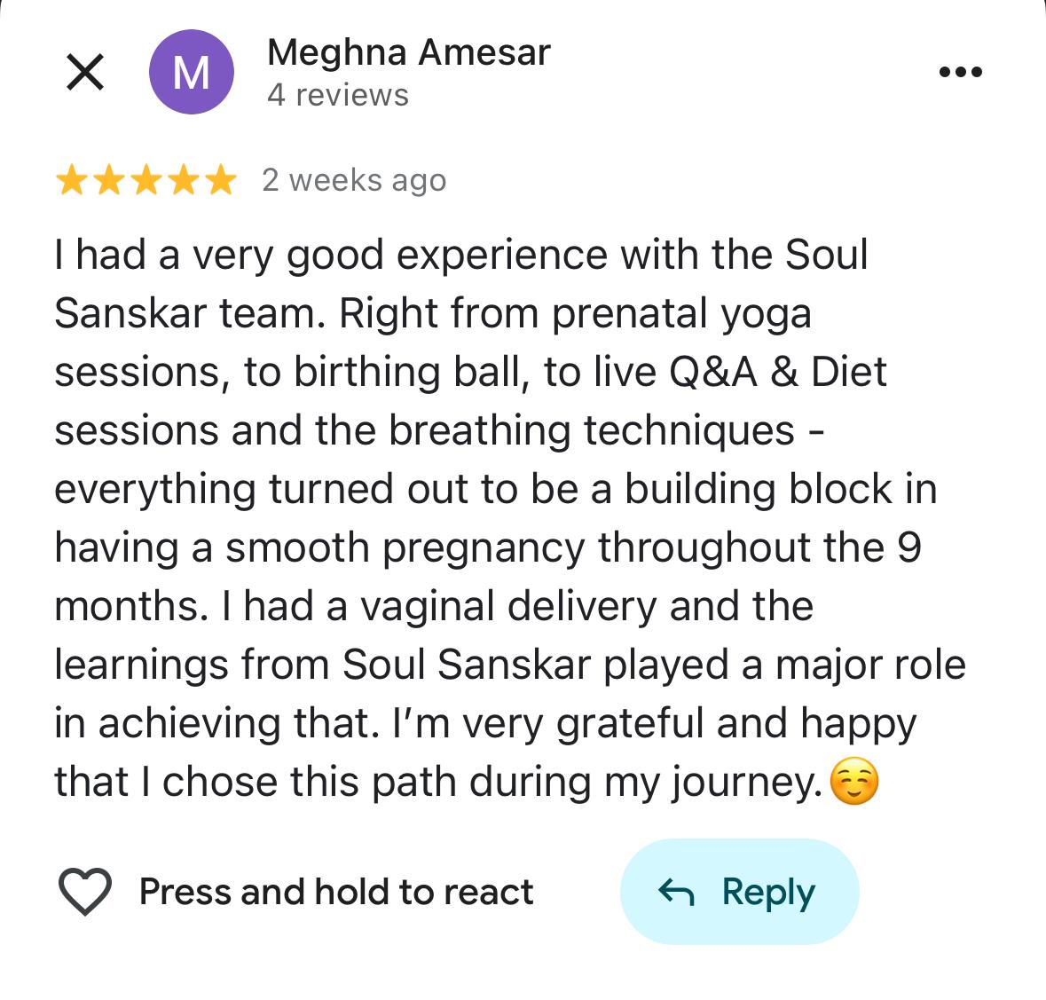This screenshot has height=1000, width=1046.
Task: Click the smiling emoji at review's end
Action: [856, 782]
